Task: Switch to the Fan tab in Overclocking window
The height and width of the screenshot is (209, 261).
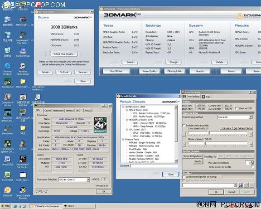Action: click(x=206, y=97)
